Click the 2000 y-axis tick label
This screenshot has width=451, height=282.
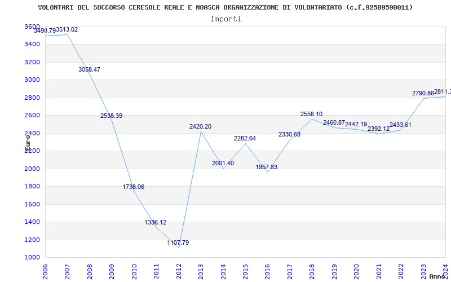[x=32, y=169]
